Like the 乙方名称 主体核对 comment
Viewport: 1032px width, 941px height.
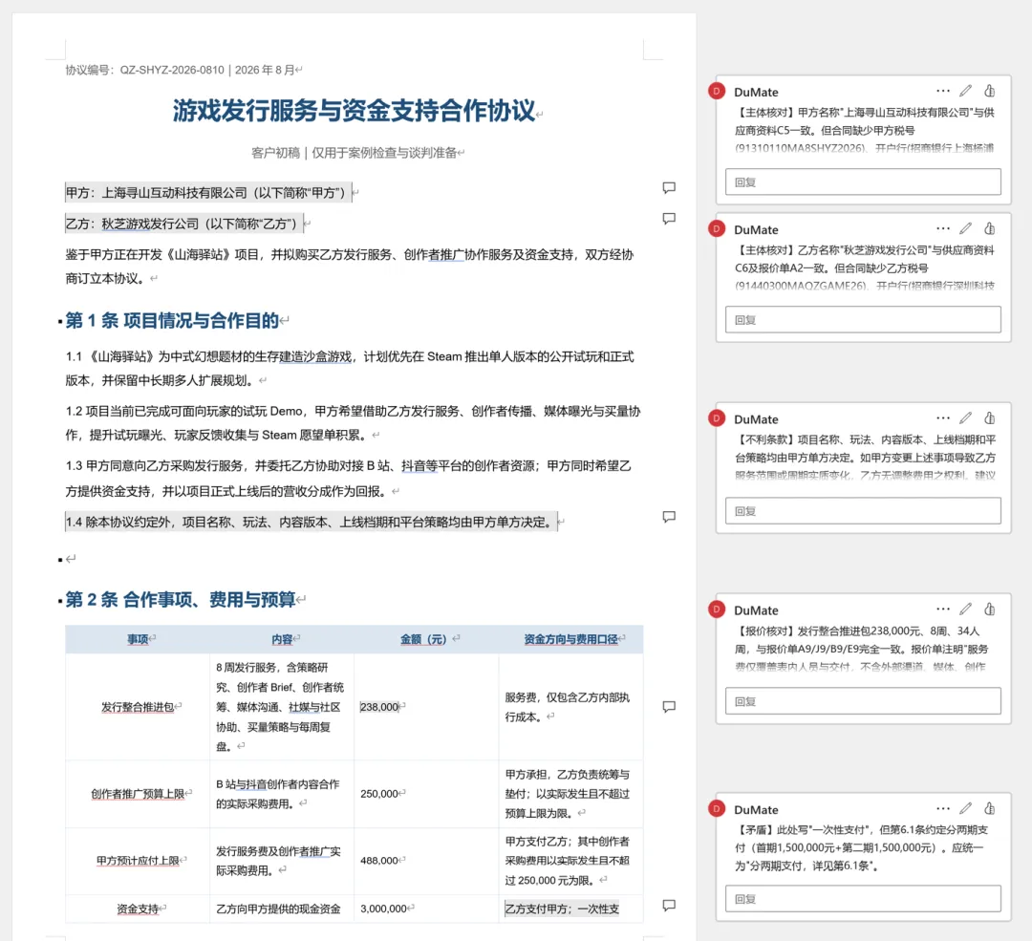tap(989, 229)
